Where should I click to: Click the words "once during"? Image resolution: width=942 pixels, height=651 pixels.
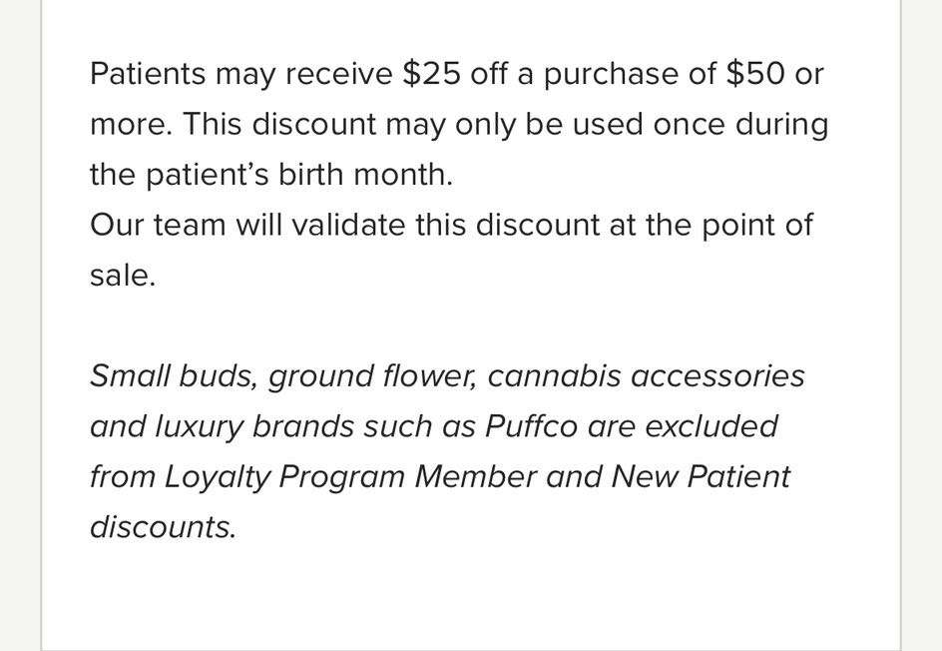740,125
